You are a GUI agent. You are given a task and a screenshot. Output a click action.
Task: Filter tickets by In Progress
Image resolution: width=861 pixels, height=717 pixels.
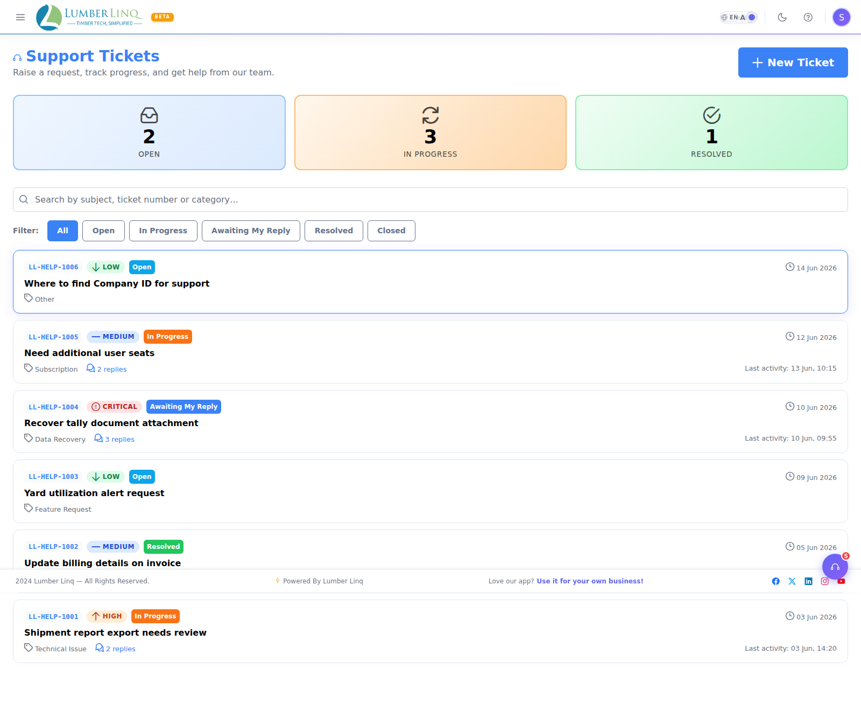[163, 231]
